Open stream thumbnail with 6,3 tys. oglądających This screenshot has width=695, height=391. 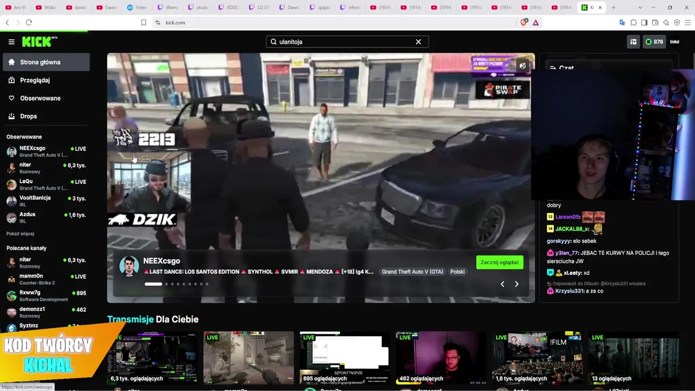point(152,357)
